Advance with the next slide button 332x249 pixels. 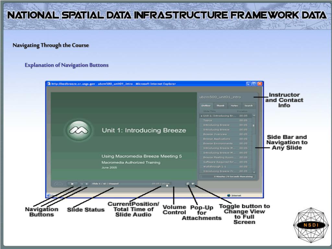click(x=87, y=184)
